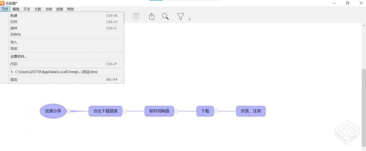Open the 编辑 menu in menu bar
Viewport: 366px width, 151px height.
(16, 9)
